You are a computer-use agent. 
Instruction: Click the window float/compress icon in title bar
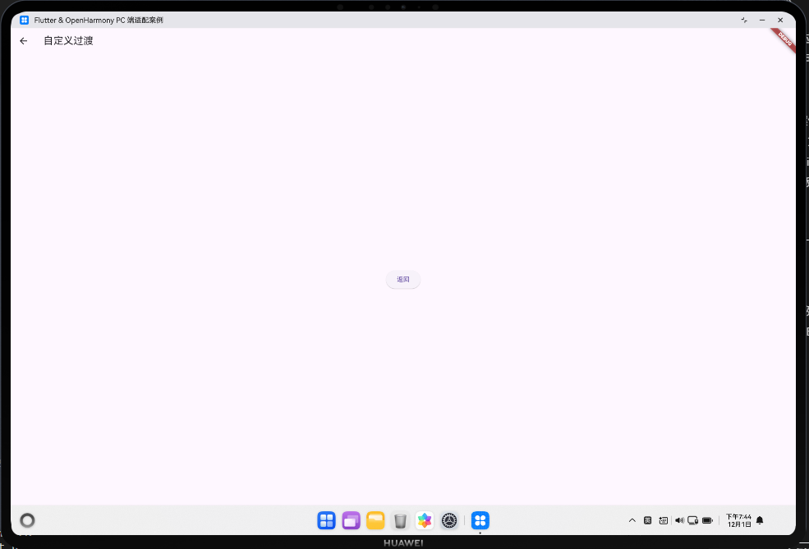[744, 20]
